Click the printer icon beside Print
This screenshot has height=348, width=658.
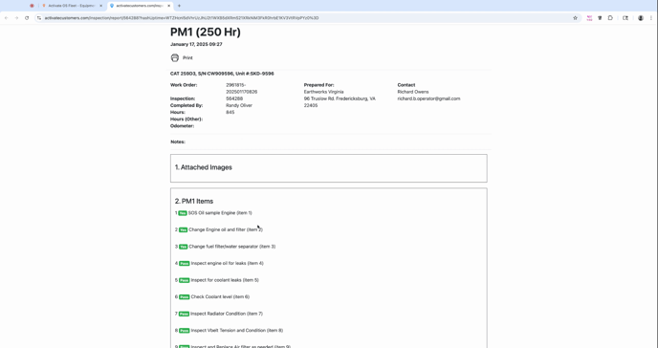coord(175,58)
